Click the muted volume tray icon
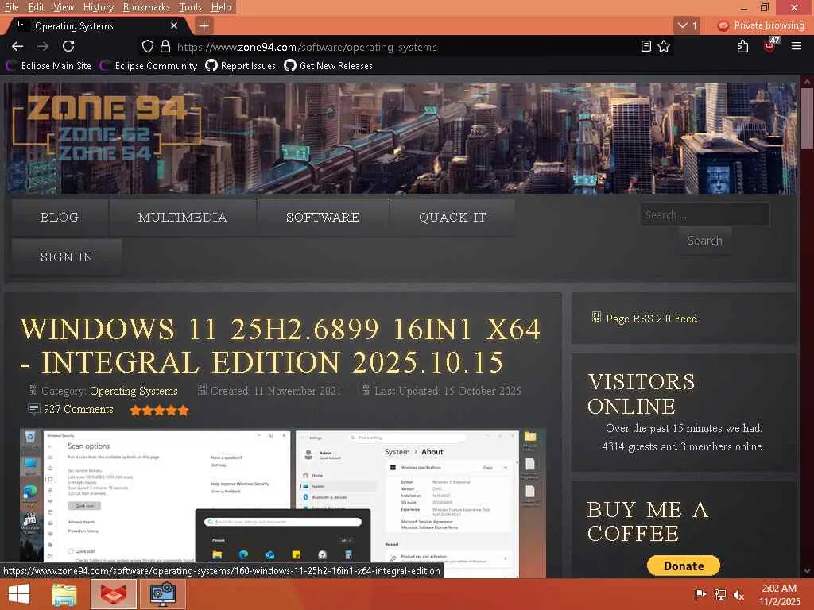The image size is (814, 610). coord(739,594)
